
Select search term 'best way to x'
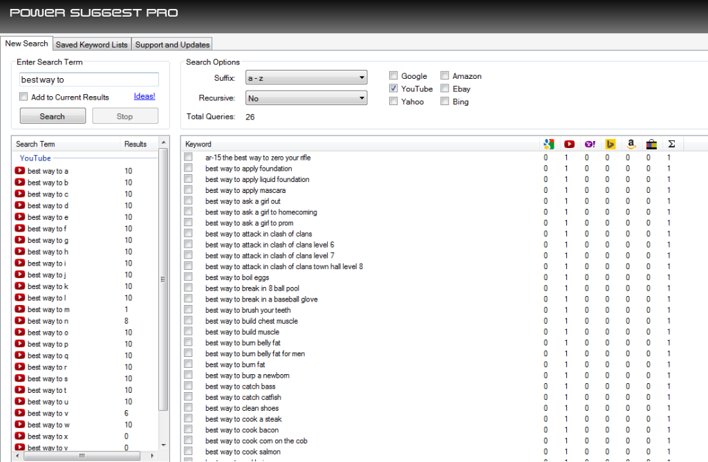point(48,436)
